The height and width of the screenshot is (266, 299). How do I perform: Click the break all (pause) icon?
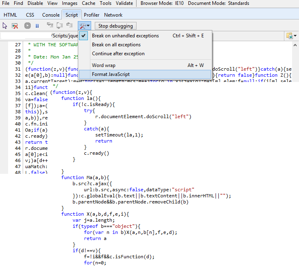tap(37, 26)
